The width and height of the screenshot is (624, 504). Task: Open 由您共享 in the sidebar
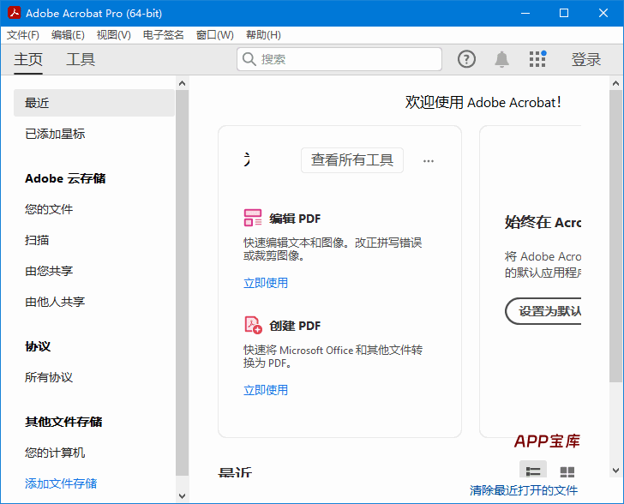[x=49, y=271]
